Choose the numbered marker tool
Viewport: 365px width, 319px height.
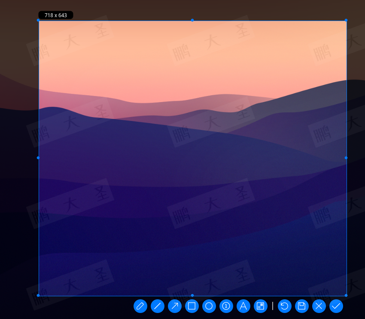pos(226,306)
